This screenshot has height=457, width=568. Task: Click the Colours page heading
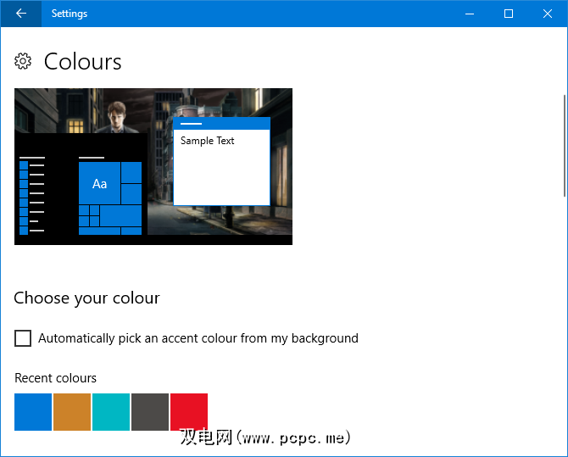tap(82, 62)
